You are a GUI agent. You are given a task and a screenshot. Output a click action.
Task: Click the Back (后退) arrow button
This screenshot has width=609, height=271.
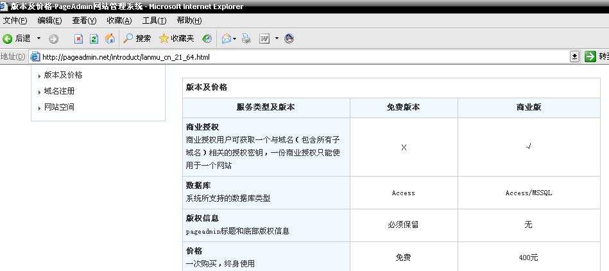17,39
